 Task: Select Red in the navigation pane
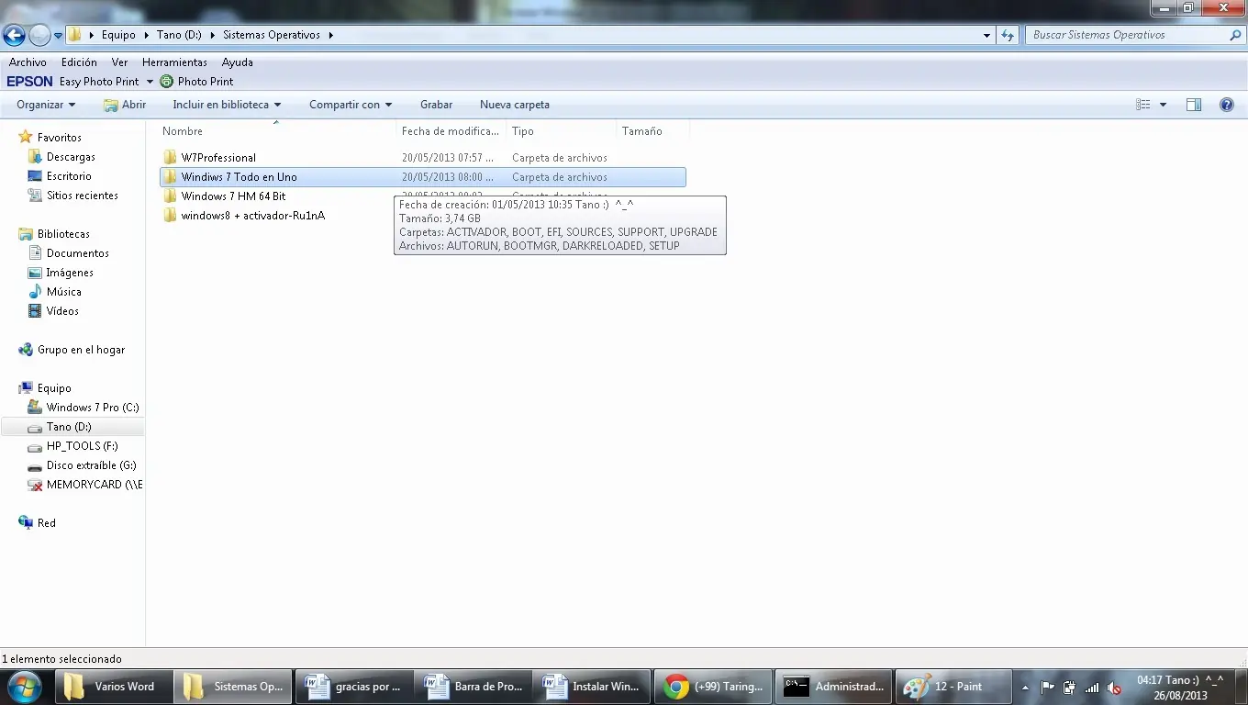point(46,523)
